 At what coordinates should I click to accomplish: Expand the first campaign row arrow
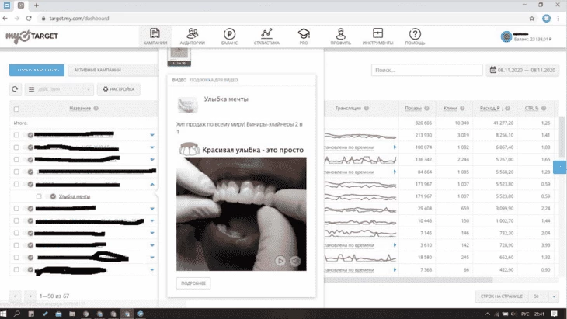(152, 135)
